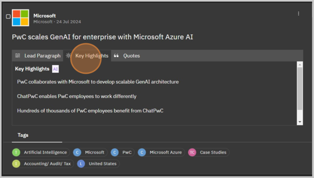Tick the article selection checkbox
This screenshot has height=178, width=314.
[8, 16]
